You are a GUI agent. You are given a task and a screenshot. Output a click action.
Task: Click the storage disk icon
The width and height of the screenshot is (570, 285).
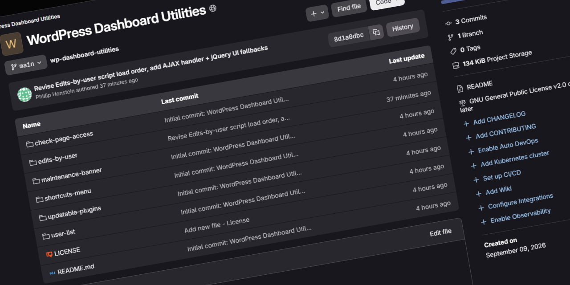pyautogui.click(x=456, y=65)
